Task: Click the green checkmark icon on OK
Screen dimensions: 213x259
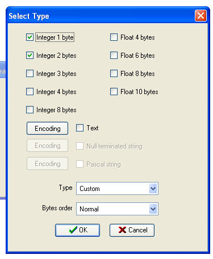Action: coord(73,230)
